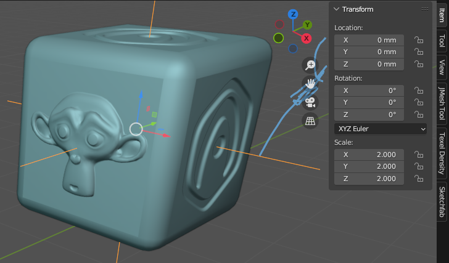Click the Scale Z field showing 2.000
The width and height of the screenshot is (449, 263).
pos(369,179)
